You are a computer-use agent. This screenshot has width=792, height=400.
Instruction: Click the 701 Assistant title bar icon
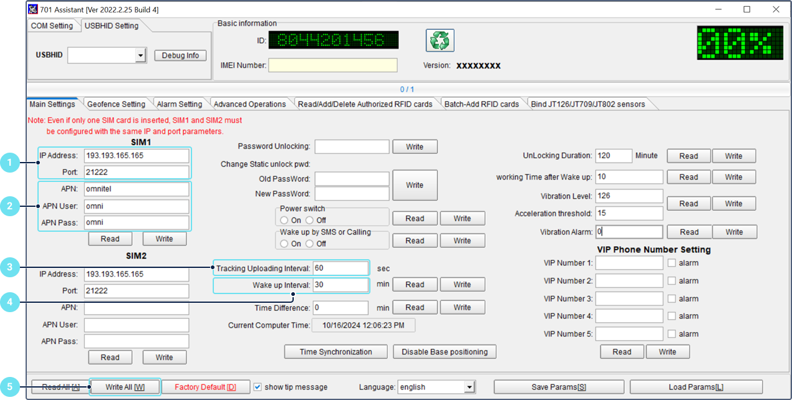[33, 9]
